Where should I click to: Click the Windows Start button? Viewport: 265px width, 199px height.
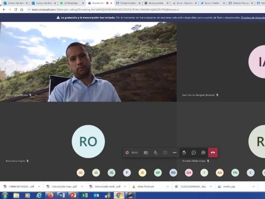point(5,195)
